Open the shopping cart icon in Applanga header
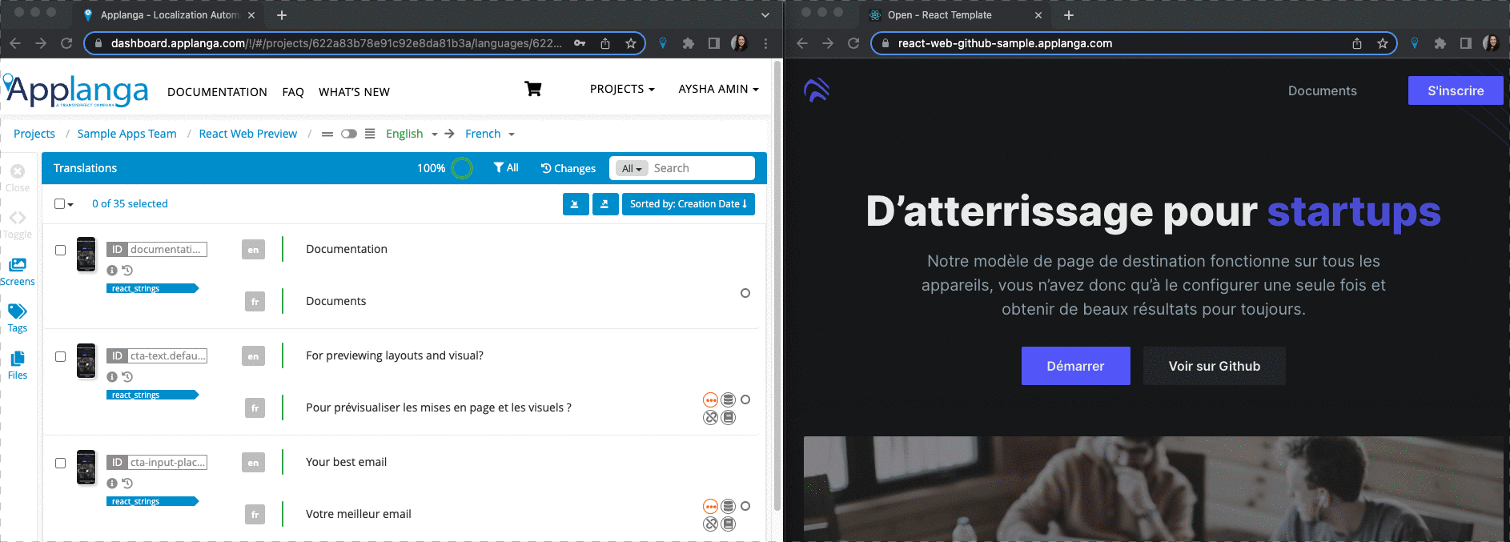Screen dimensions: 1510x542 (533, 89)
